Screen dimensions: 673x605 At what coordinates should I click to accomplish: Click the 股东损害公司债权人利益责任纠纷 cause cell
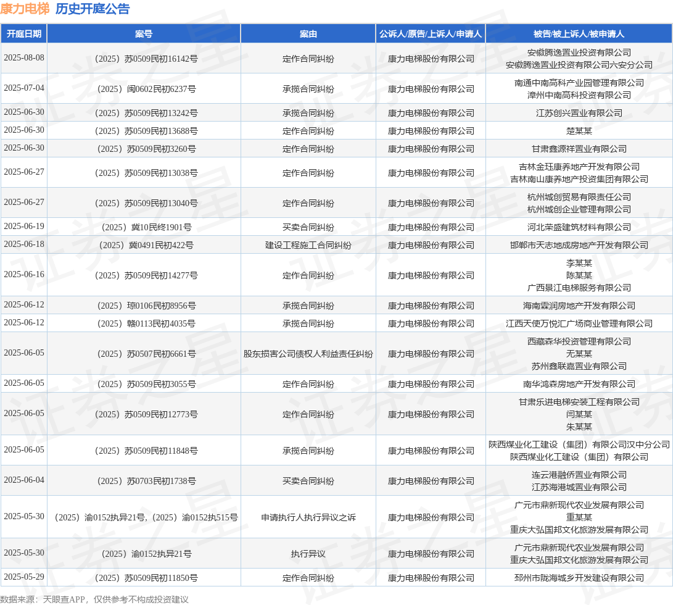point(308,354)
